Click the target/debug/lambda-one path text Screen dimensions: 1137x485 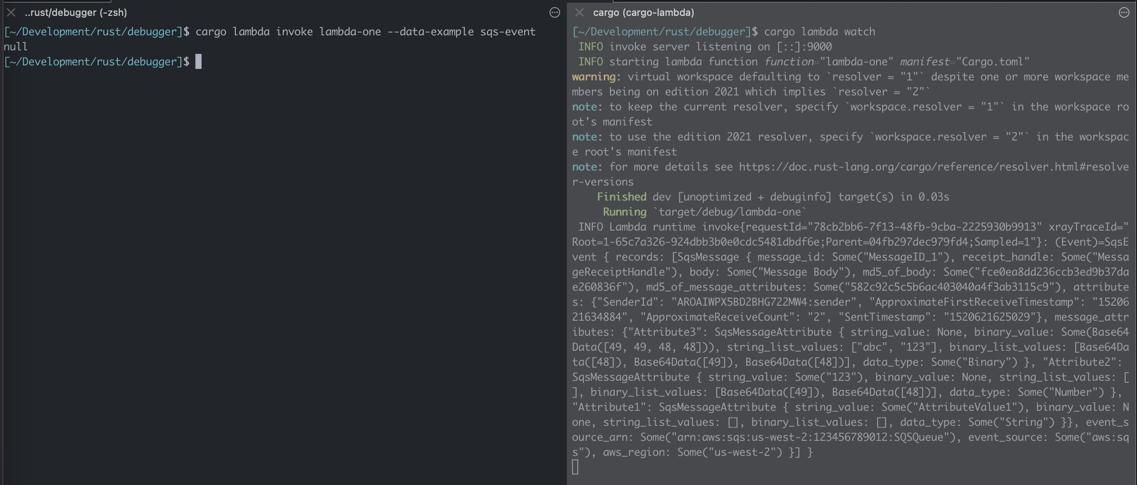pyautogui.click(x=729, y=212)
